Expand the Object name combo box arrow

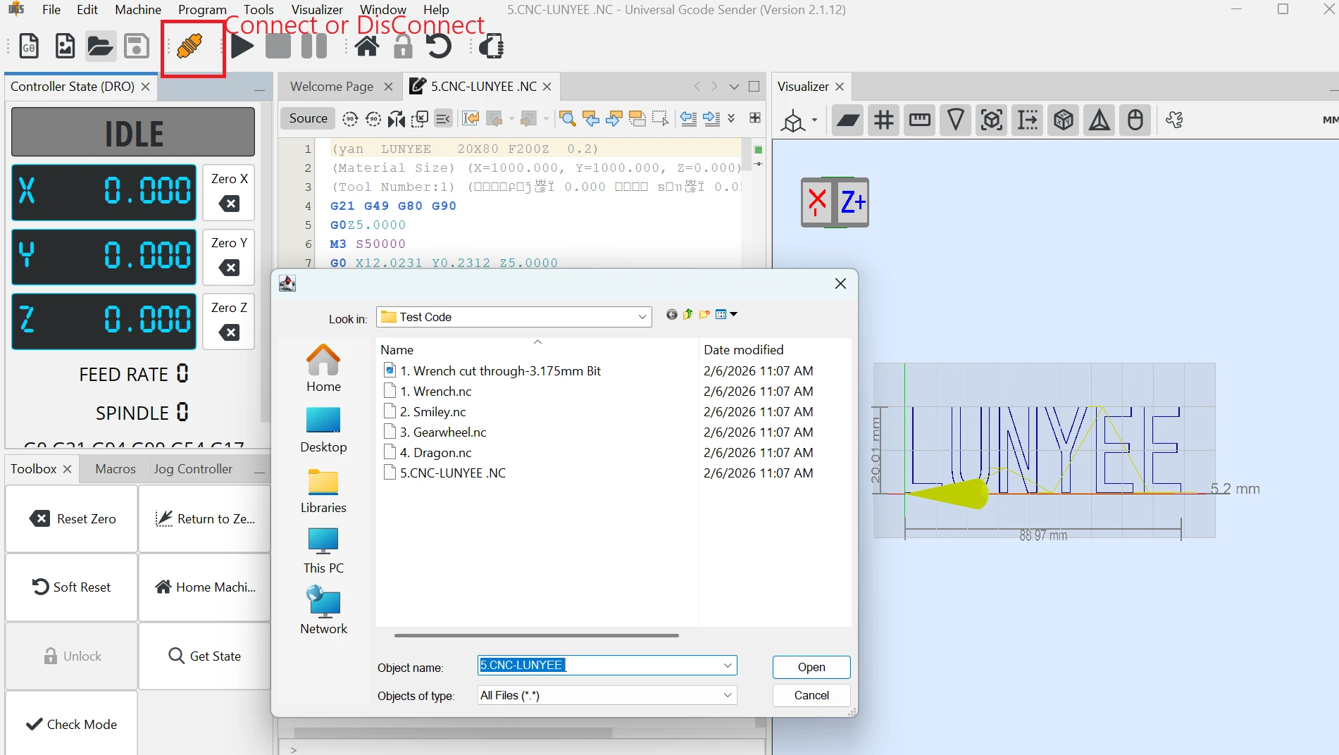[x=728, y=665]
